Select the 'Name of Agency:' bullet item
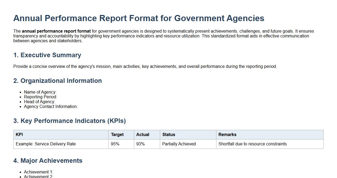Viewport: 337px width, 178px height. pyautogui.click(x=40, y=92)
